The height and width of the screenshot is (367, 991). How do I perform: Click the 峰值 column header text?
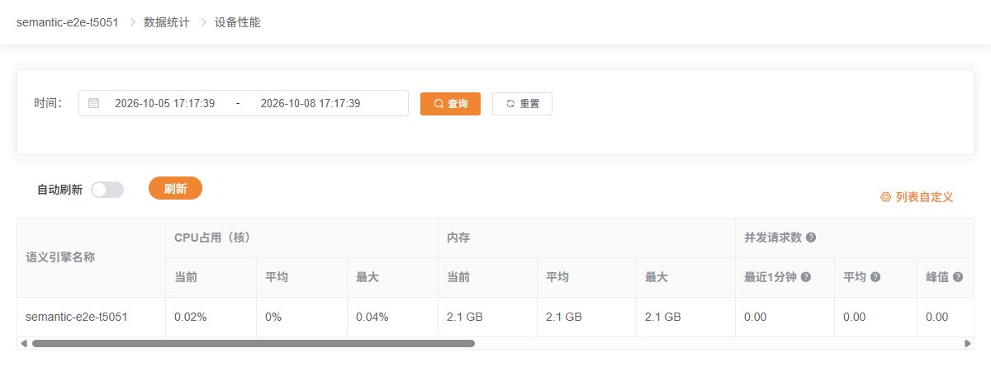pos(937,277)
